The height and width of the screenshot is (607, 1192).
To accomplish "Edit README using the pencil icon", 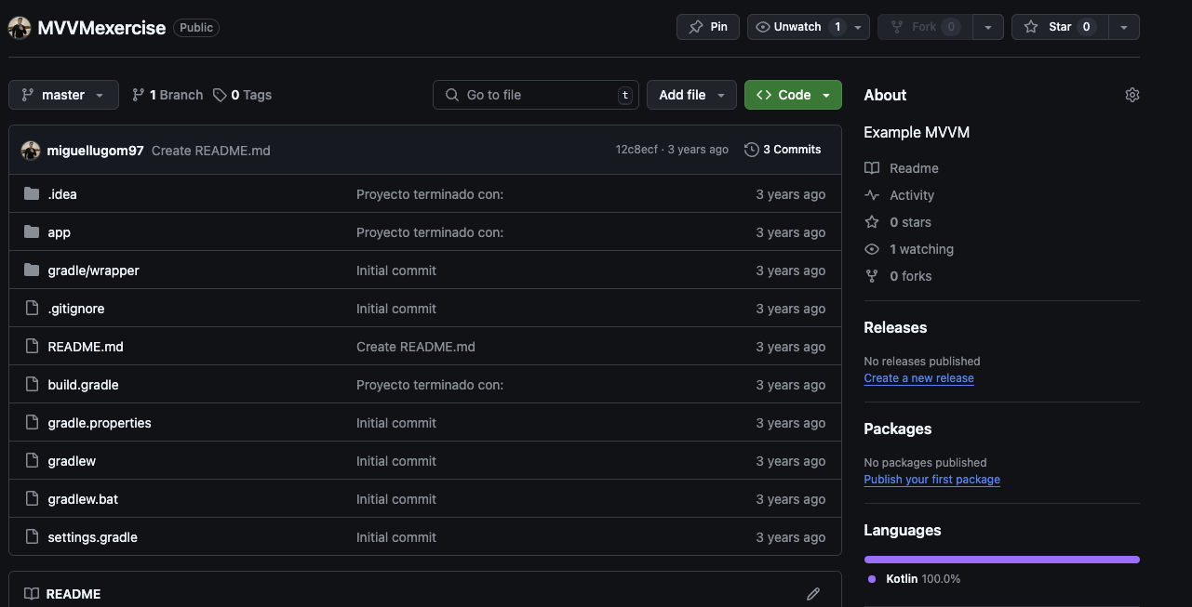I will [813, 594].
